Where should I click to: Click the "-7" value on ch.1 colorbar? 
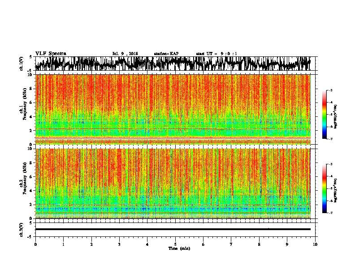tap(331, 139)
